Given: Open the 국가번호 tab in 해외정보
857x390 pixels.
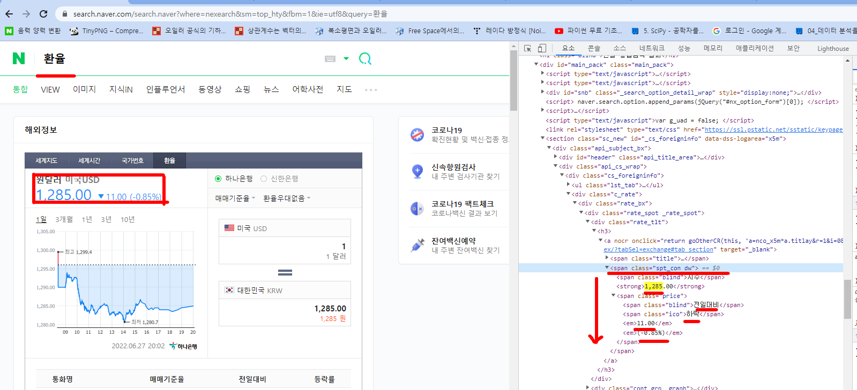Looking at the screenshot, I should click(x=132, y=160).
